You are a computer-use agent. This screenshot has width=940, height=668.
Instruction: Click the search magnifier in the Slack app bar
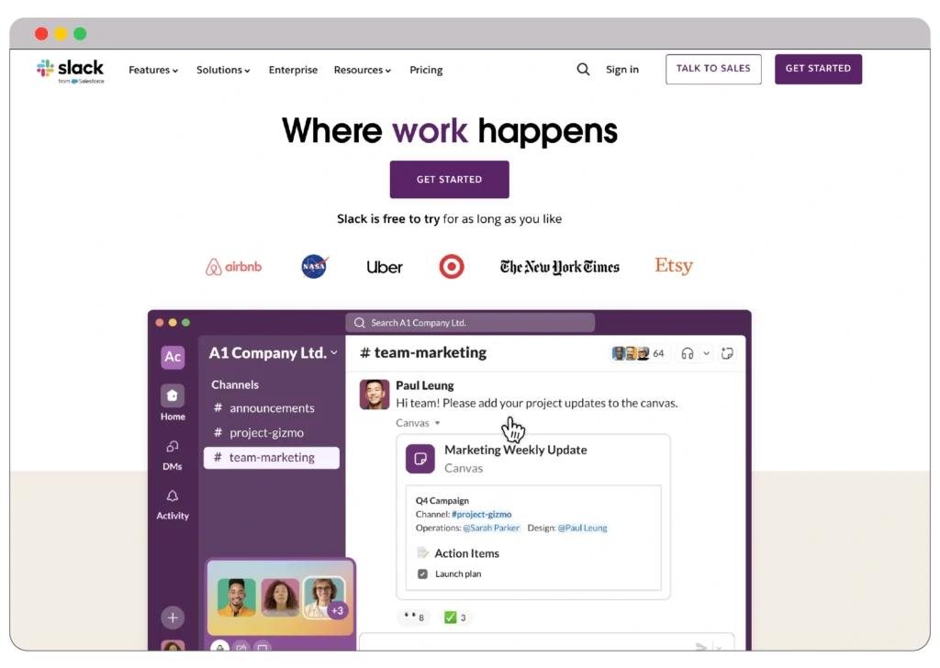pyautogui.click(x=360, y=323)
